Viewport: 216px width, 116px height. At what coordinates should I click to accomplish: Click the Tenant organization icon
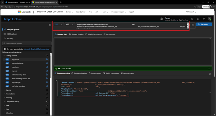tap(162, 19)
